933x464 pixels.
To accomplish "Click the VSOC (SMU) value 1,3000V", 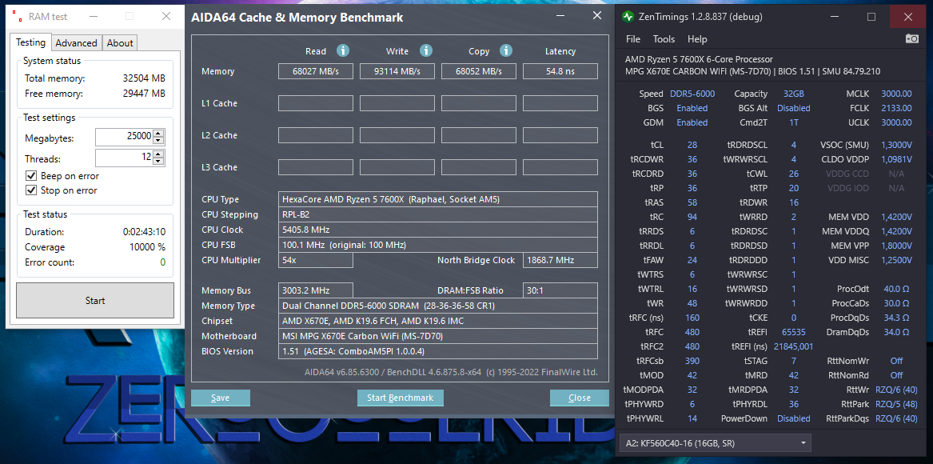I will click(x=896, y=145).
